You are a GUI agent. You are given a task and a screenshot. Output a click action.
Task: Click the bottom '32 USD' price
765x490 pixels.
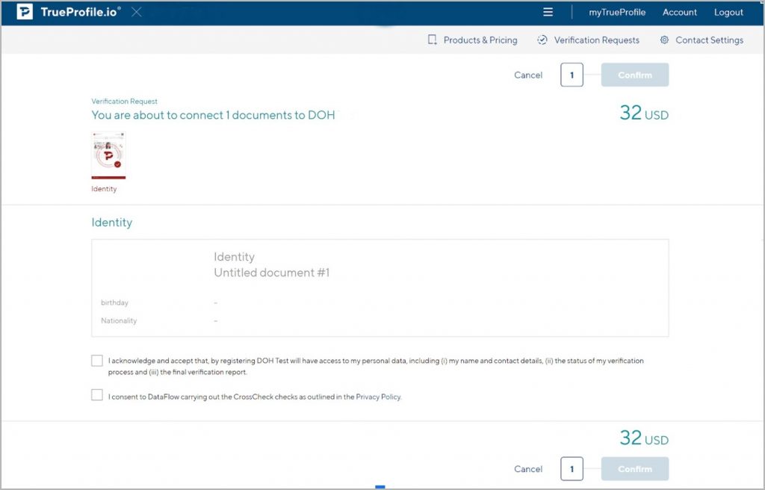(644, 438)
